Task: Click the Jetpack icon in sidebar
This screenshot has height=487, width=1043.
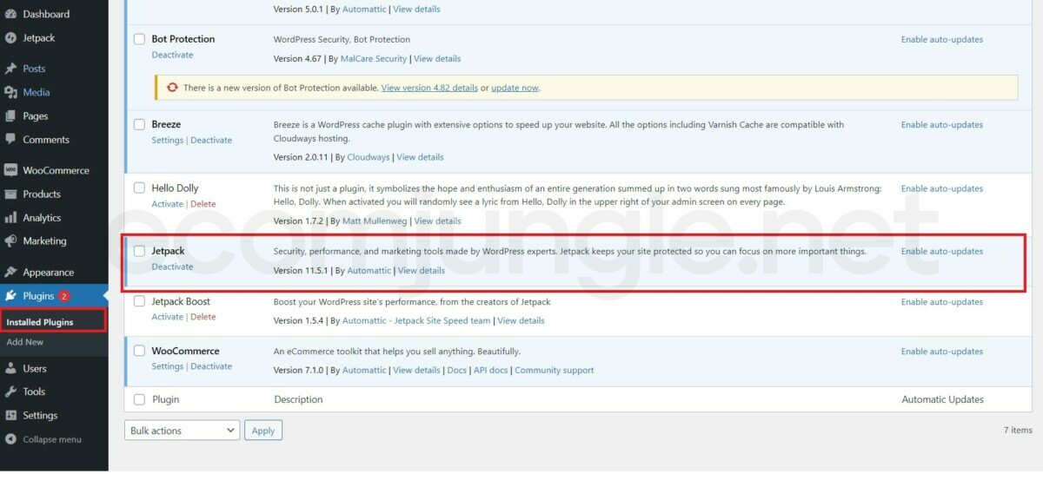Action: 10,38
